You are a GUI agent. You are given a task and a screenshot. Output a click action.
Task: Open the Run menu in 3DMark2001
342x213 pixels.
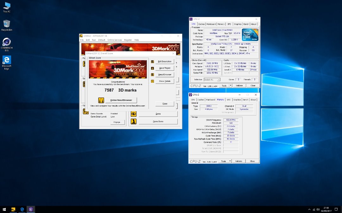tap(94, 40)
